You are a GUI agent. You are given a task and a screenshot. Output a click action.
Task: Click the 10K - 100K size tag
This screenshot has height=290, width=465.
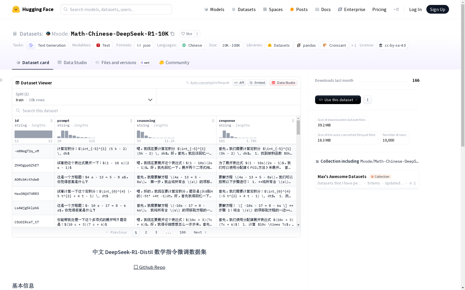click(231, 45)
